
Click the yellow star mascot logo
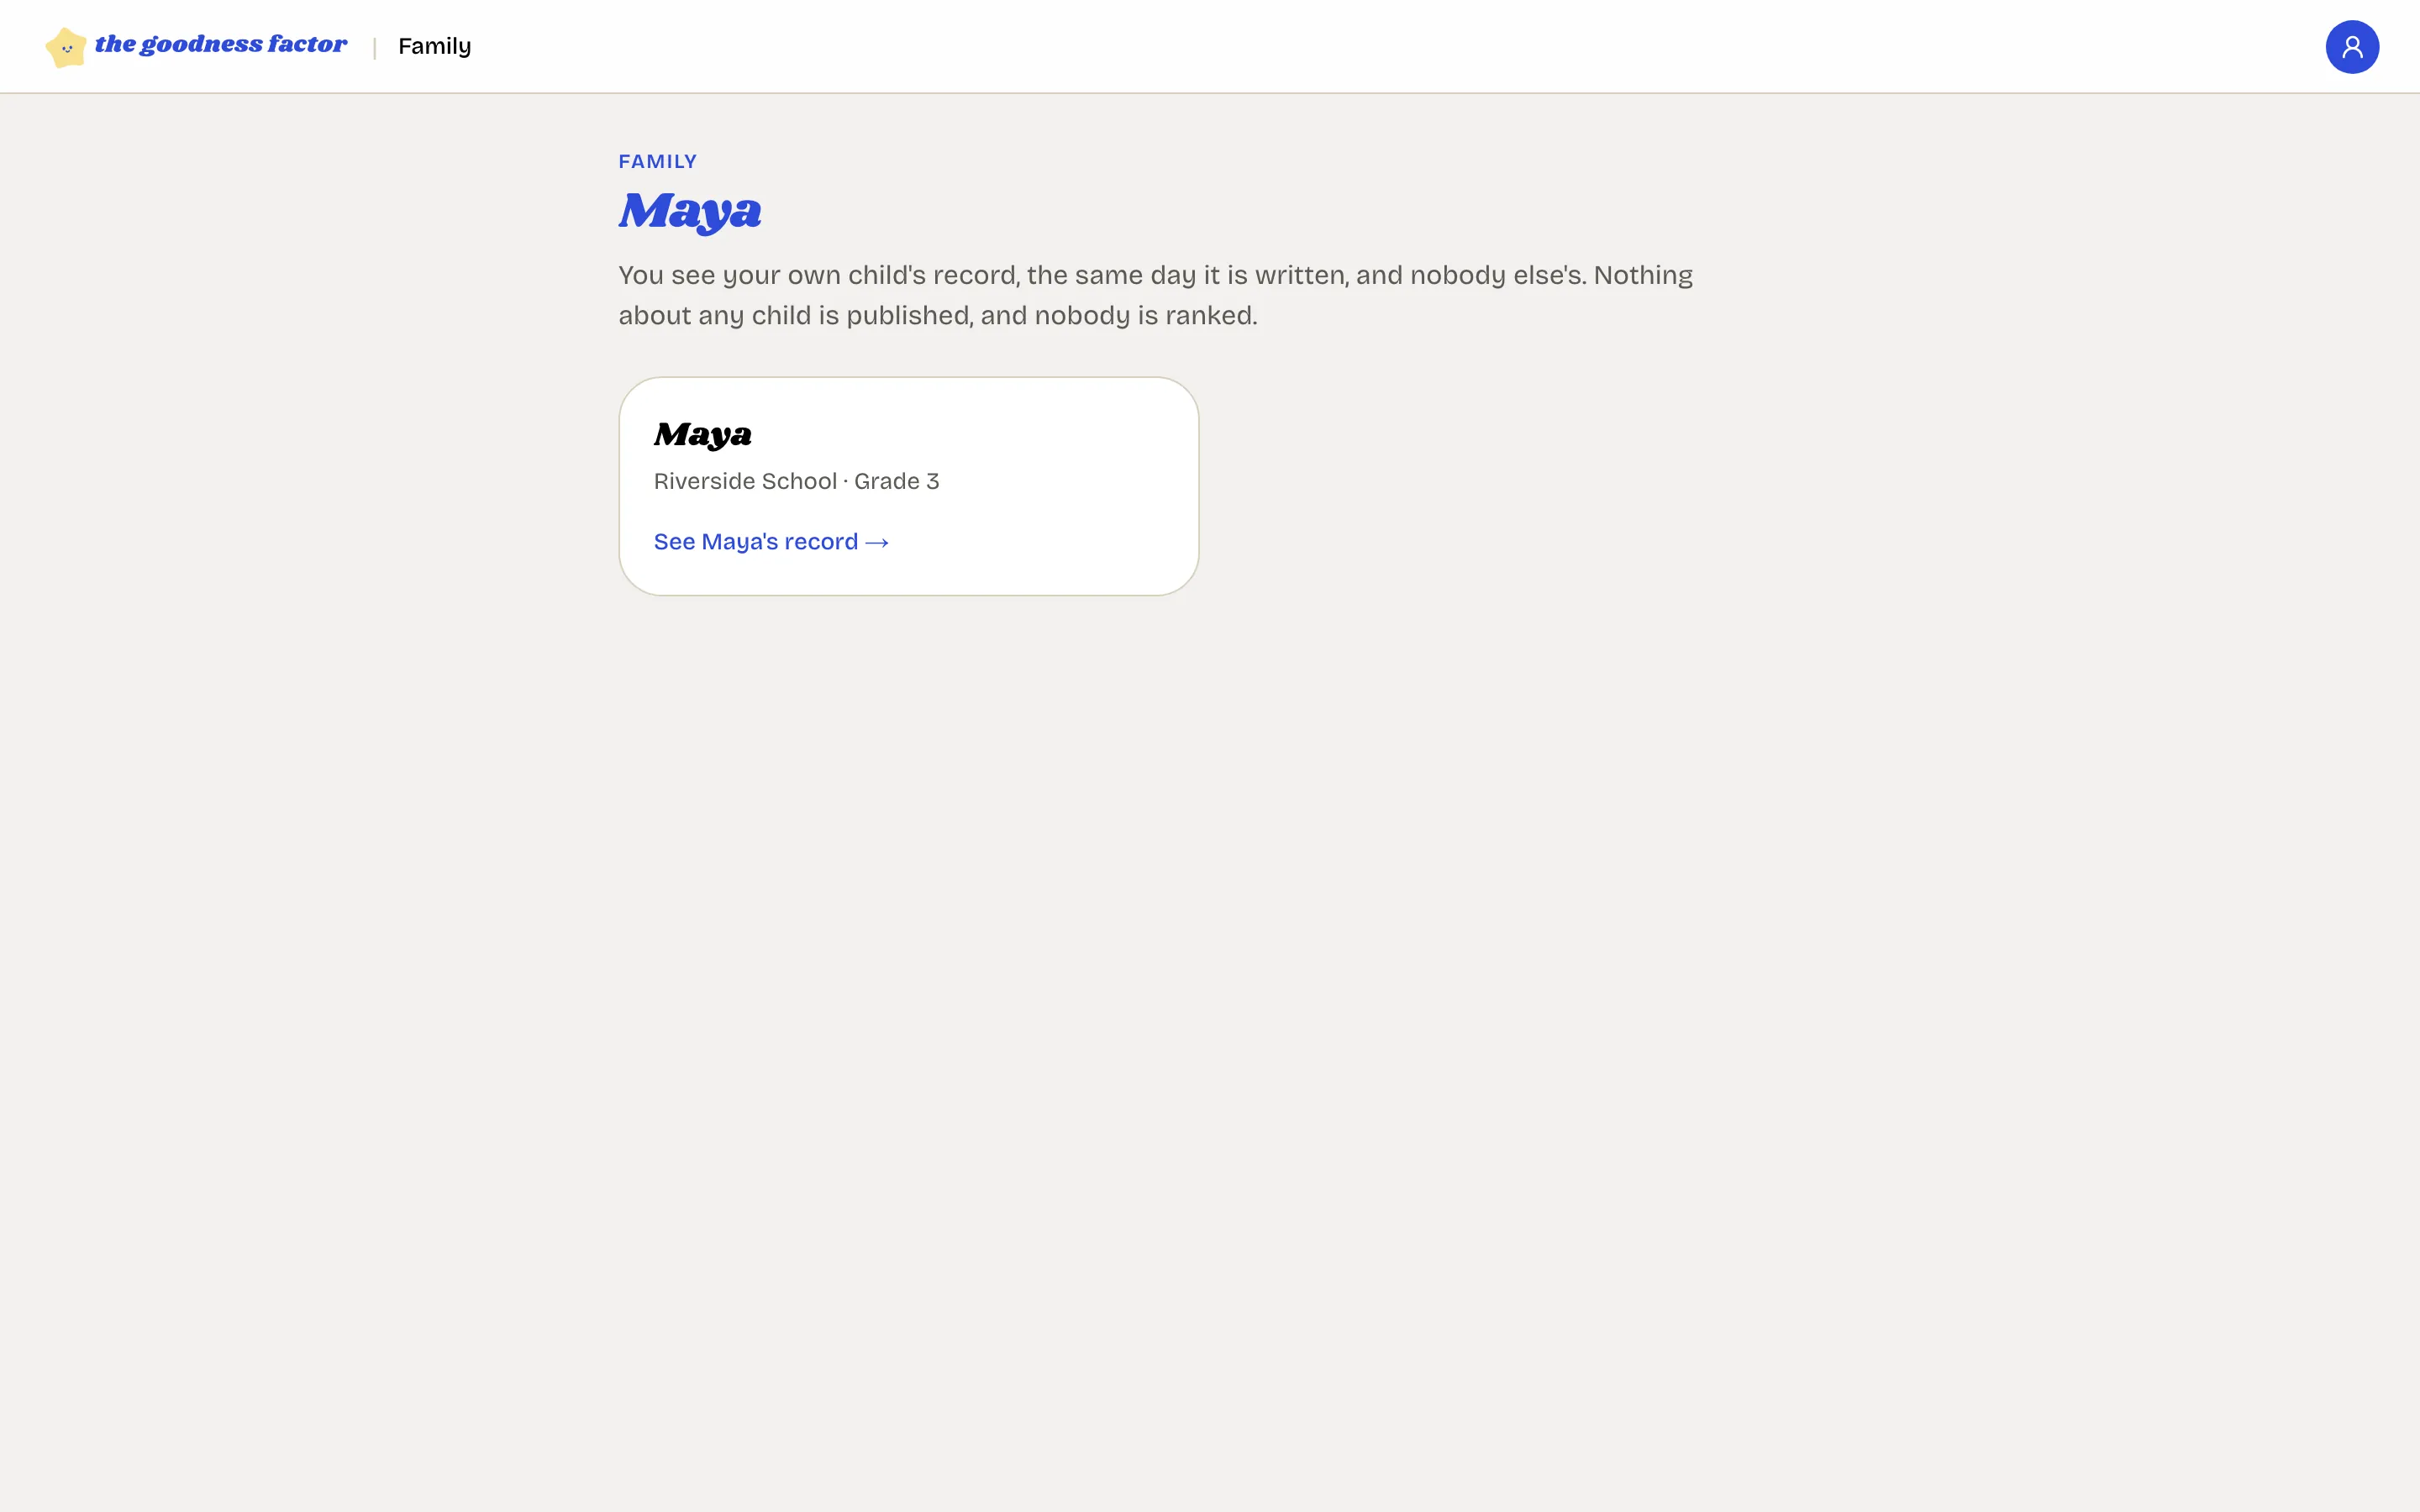click(x=66, y=47)
